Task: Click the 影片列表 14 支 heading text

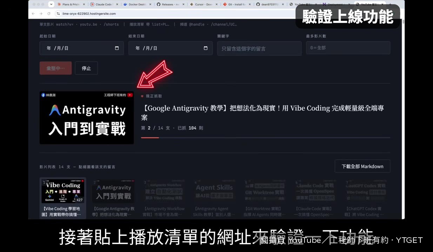Action: click(x=55, y=167)
